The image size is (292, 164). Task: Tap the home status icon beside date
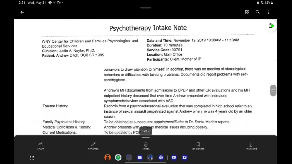coord(50,3)
